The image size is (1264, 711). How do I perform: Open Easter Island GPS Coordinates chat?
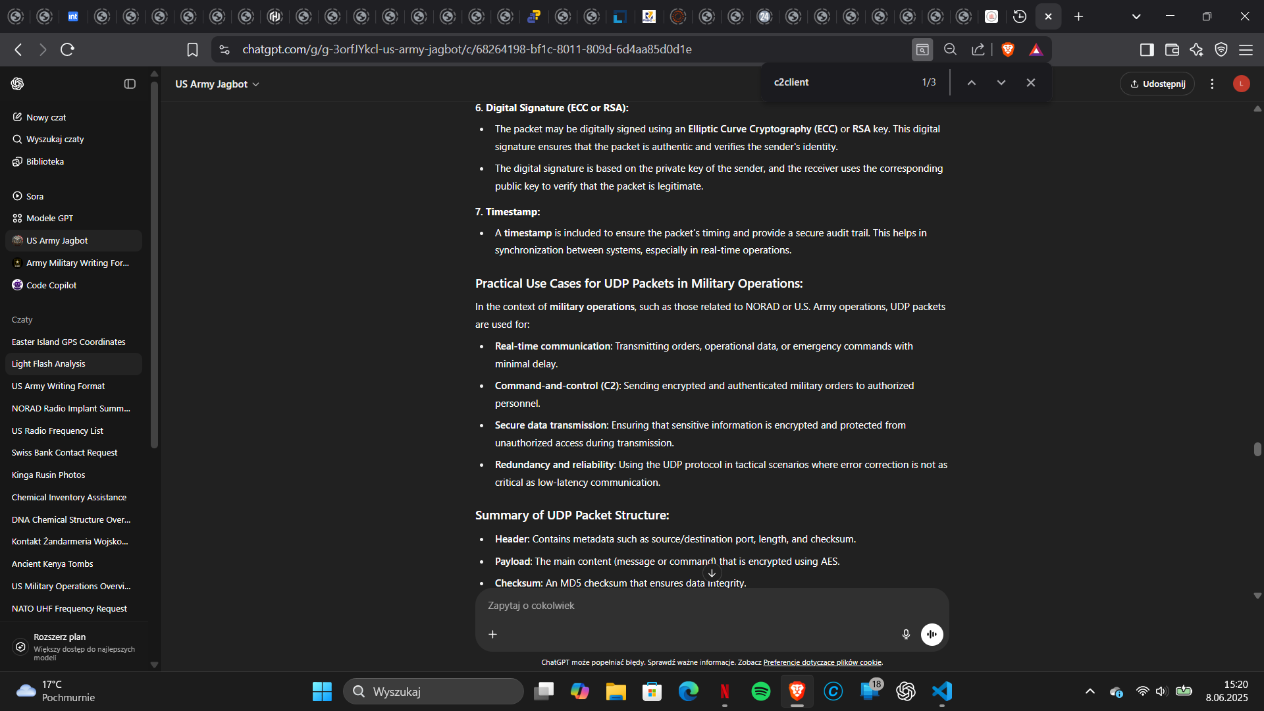74,342
